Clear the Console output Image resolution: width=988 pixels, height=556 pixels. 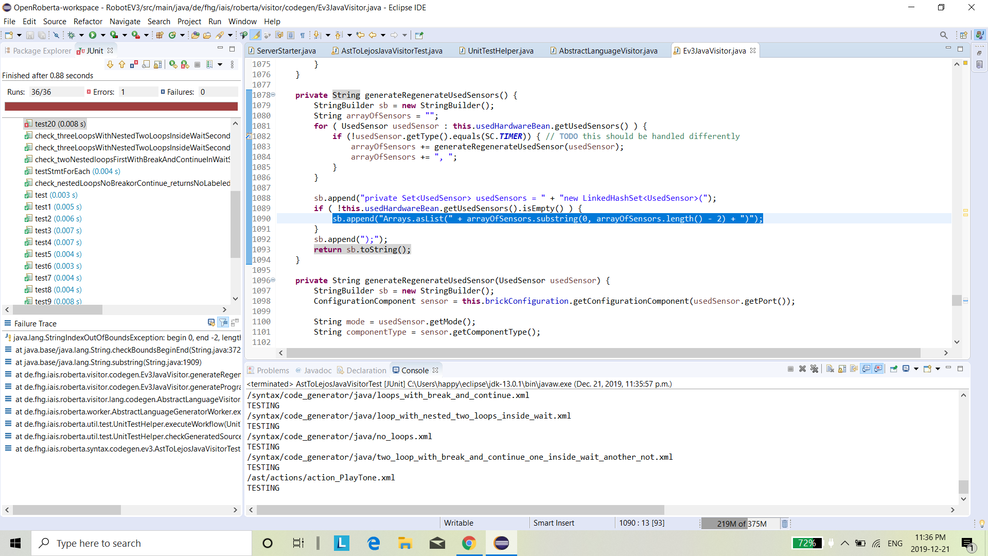click(x=830, y=369)
